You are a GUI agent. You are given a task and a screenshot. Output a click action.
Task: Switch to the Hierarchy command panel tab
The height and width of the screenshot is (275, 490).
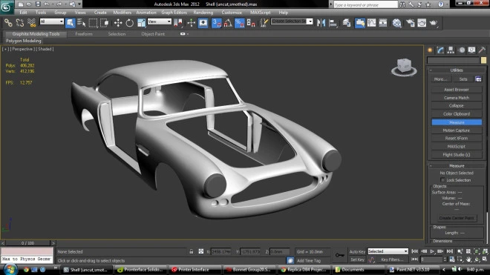click(x=451, y=50)
